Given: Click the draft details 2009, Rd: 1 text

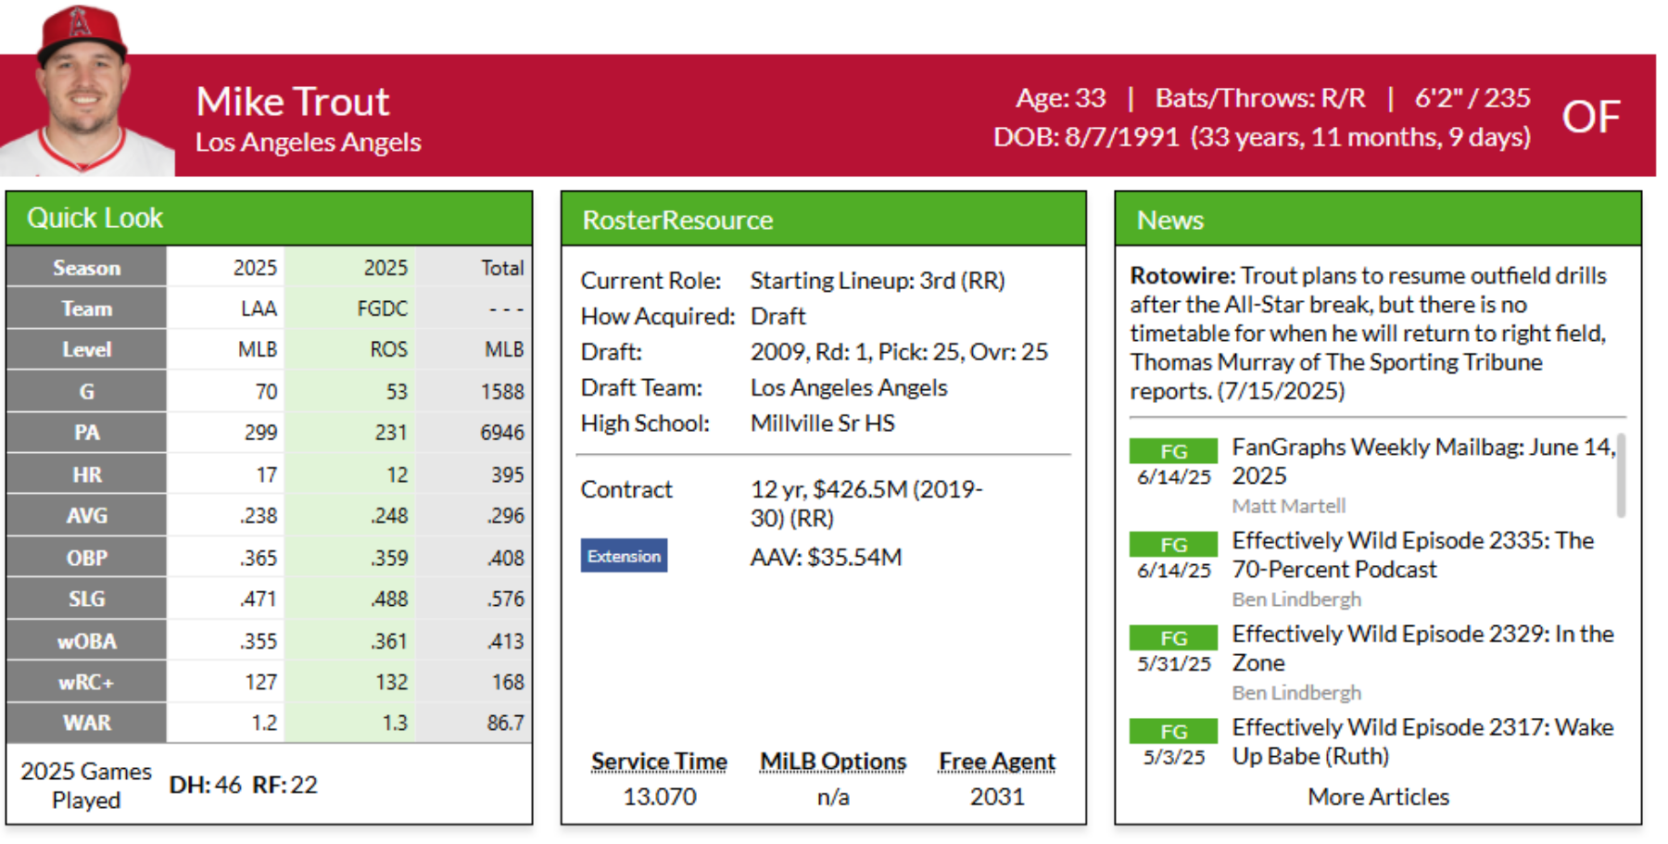Looking at the screenshot, I should 898,352.
